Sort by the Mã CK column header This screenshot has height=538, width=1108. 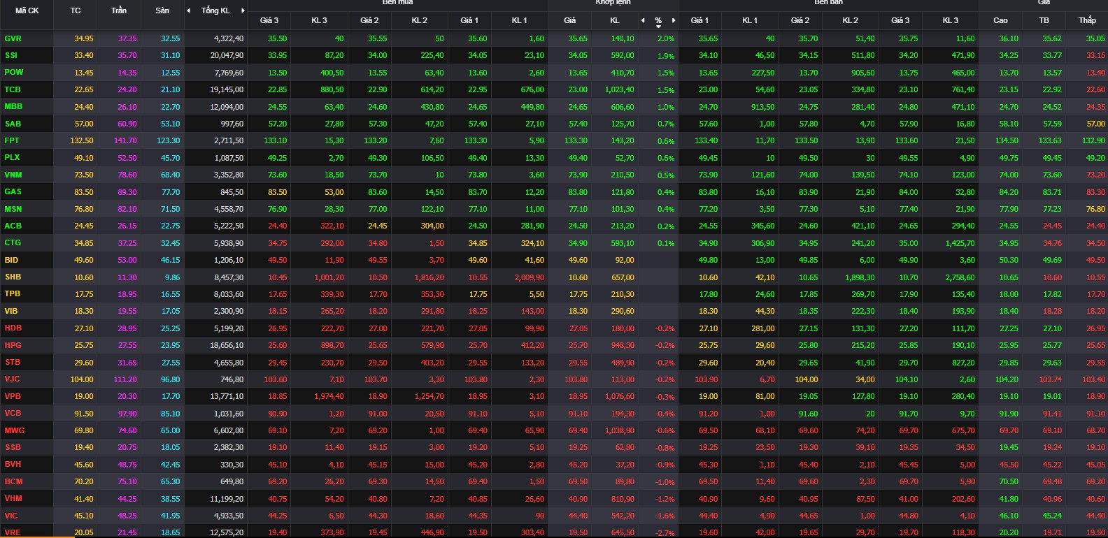point(27,10)
